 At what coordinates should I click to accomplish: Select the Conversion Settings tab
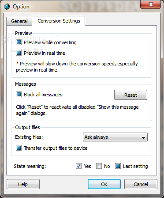click(59, 21)
